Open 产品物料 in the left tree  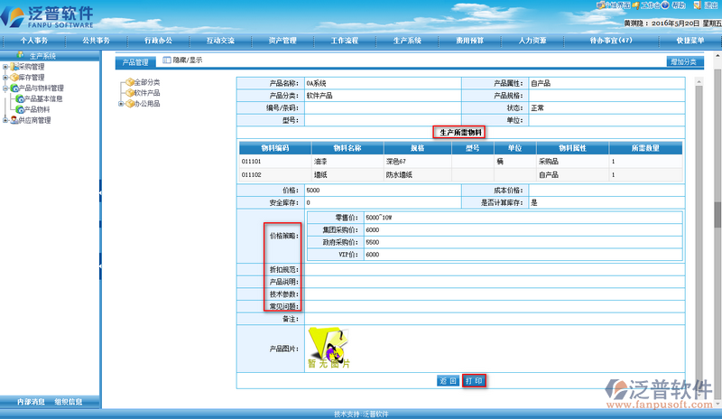[36, 109]
